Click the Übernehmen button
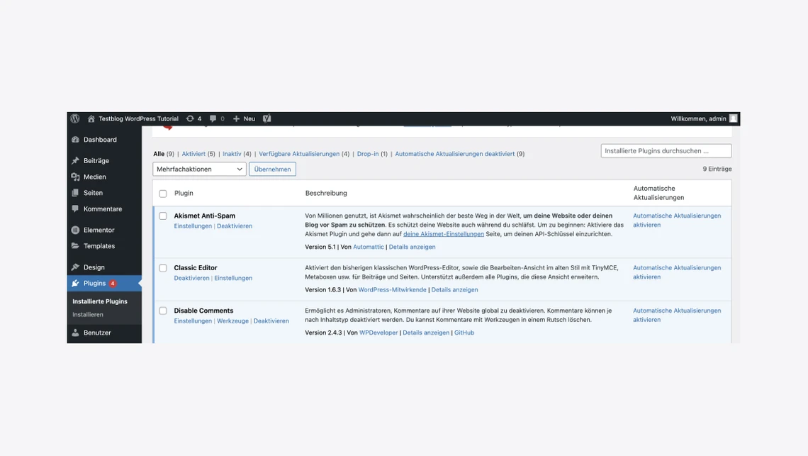Viewport: 808px width, 456px height. [x=272, y=169]
